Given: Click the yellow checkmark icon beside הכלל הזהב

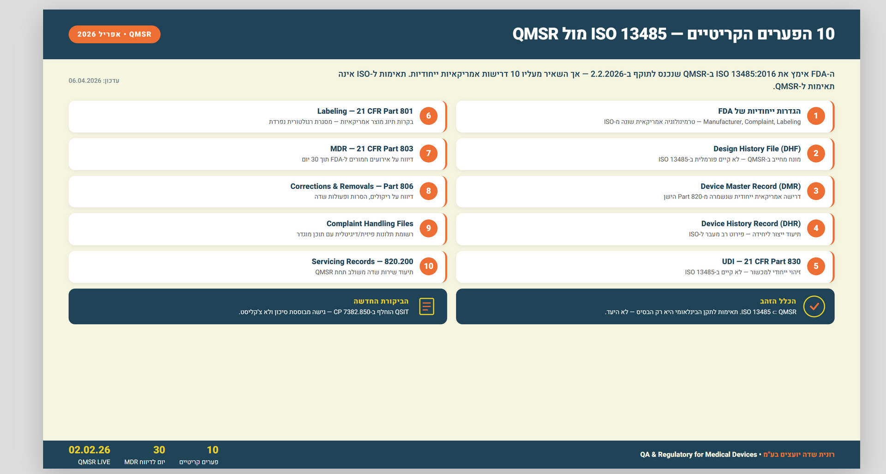Looking at the screenshot, I should coord(814,306).
